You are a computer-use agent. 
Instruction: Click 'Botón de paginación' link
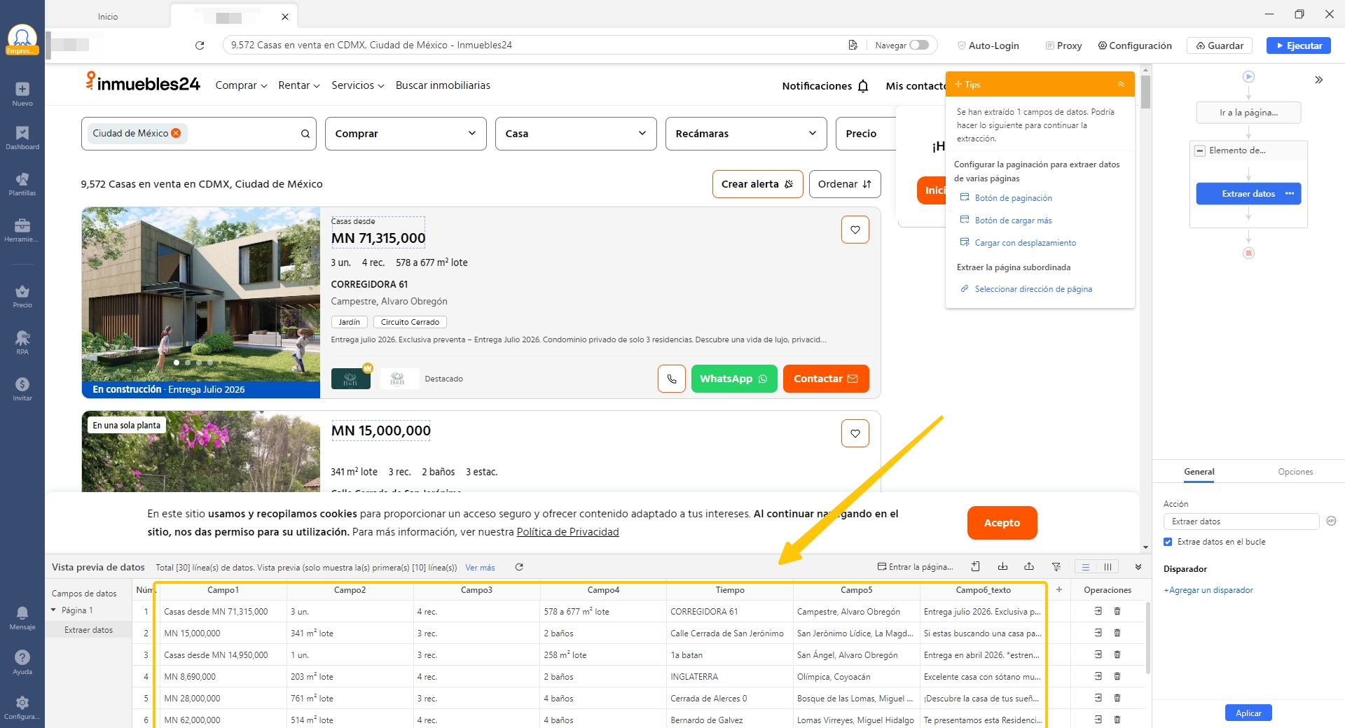[x=1013, y=198]
